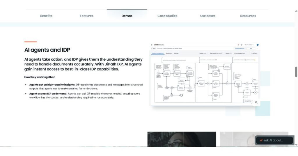
Task: Open the light thumbnail behind Ask AI
Action: coord(254,139)
